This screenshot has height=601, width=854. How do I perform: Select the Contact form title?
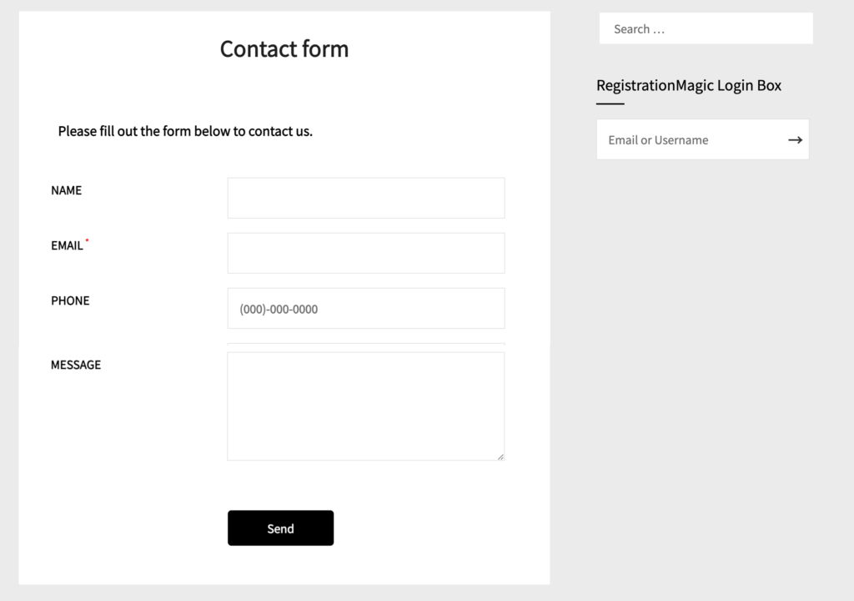coord(284,48)
